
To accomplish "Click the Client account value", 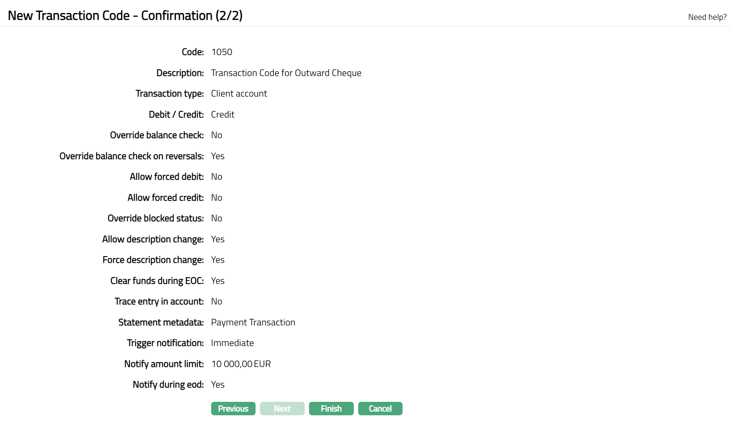I will point(239,93).
